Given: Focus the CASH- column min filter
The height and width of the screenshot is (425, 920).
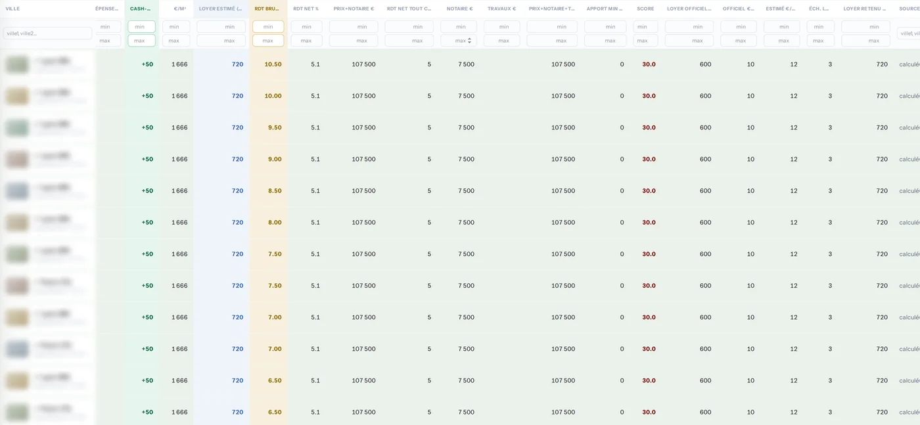Looking at the screenshot, I should [x=141, y=26].
